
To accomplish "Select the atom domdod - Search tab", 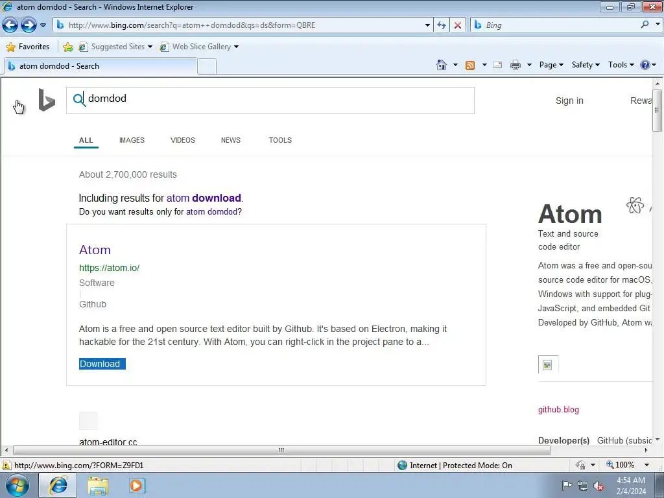I will (x=101, y=66).
